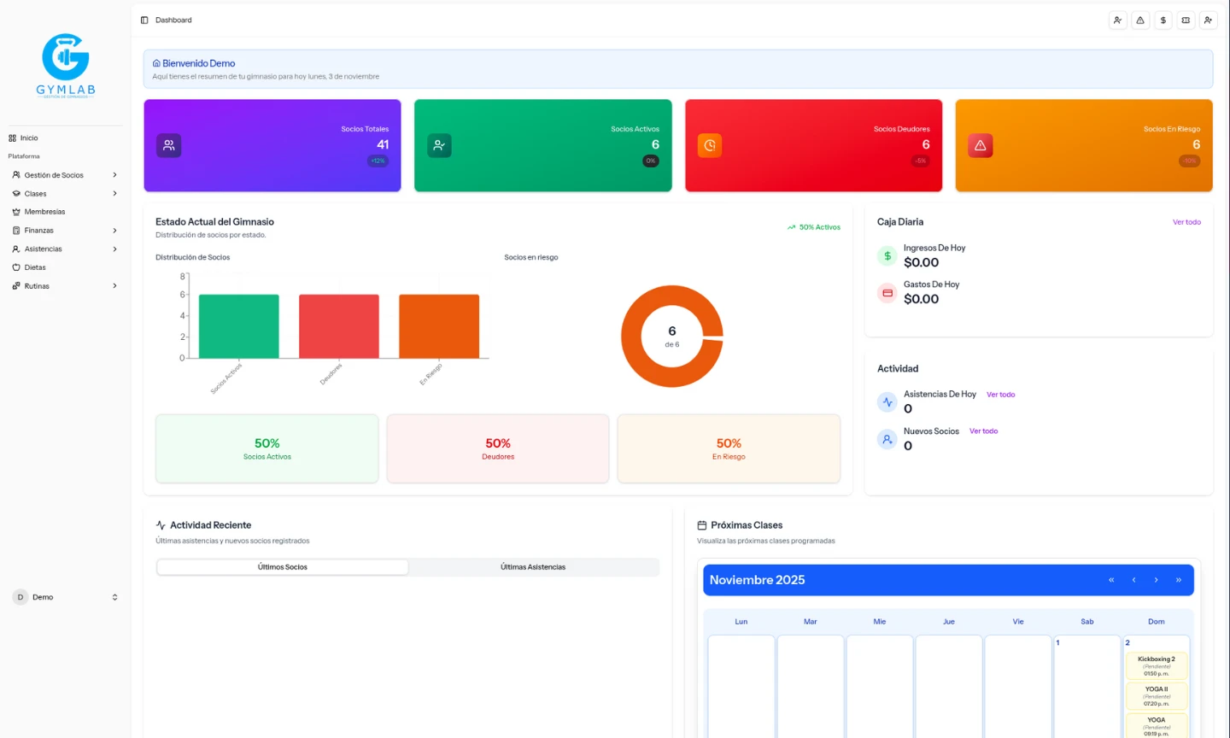Click the dollar sign icon in top toolbar

coord(1163,20)
